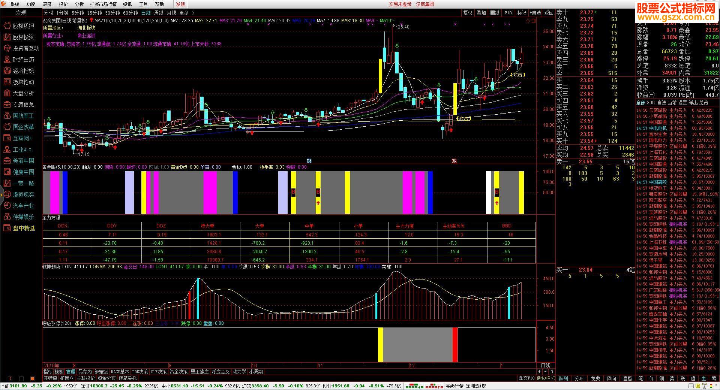Switch to 5分钟 period

pos(78,13)
